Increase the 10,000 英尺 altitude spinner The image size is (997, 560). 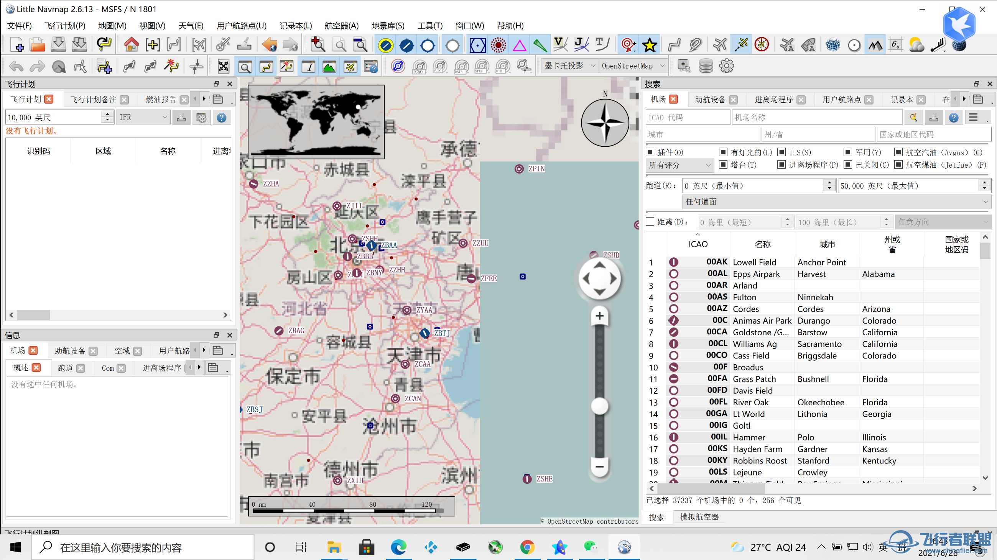pyautogui.click(x=108, y=114)
